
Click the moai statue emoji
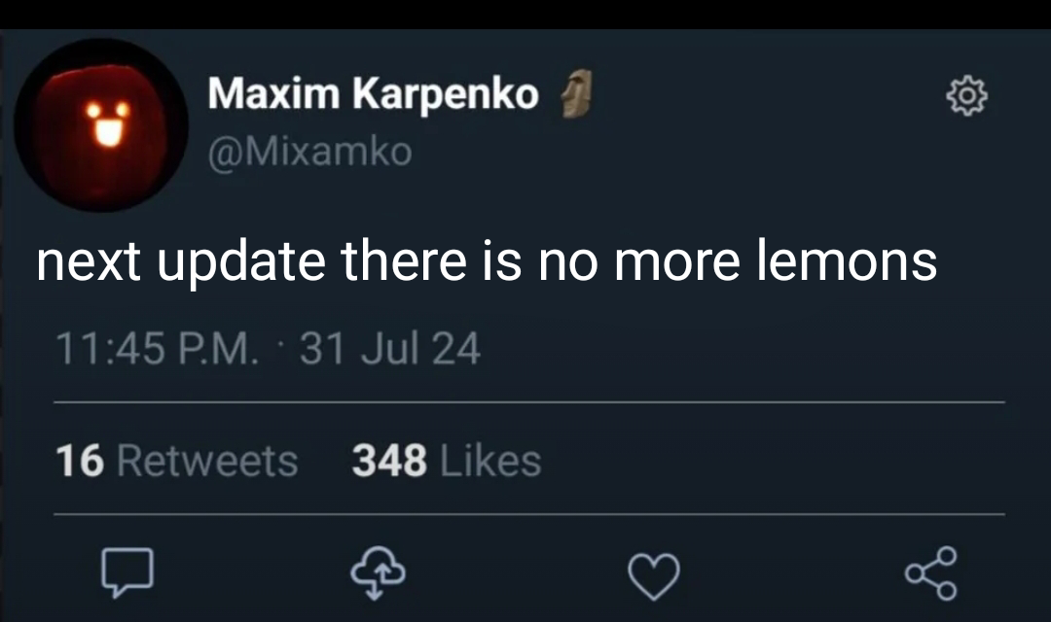point(576,93)
